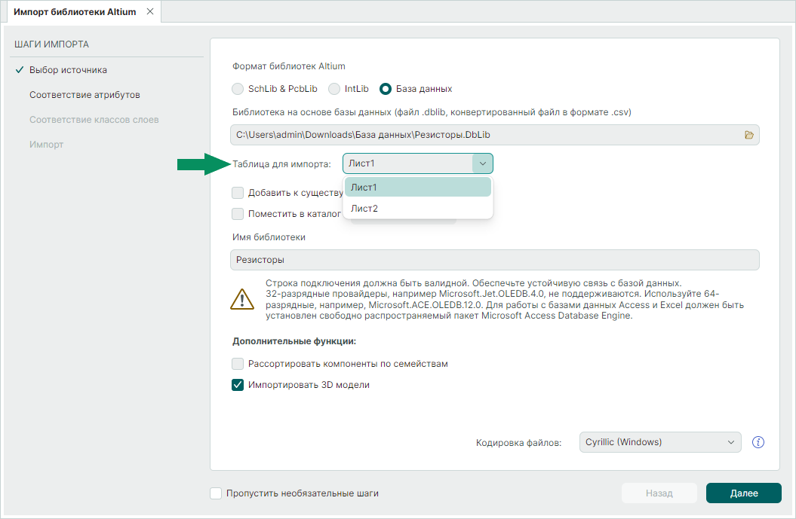Select the SchLib & PcbLib radio option
The image size is (796, 519).
(x=238, y=89)
